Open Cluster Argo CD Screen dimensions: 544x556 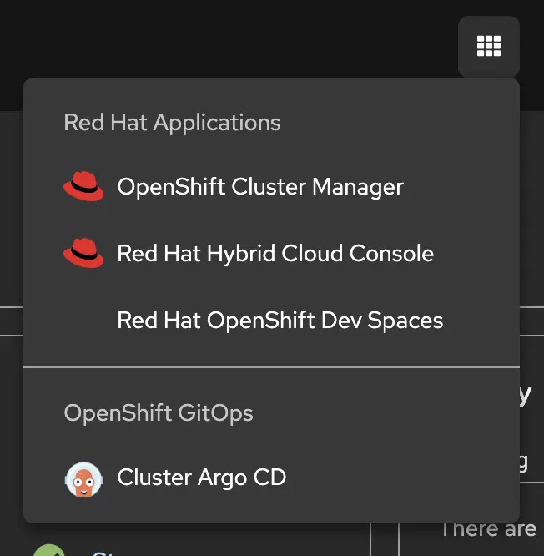pyautogui.click(x=202, y=478)
